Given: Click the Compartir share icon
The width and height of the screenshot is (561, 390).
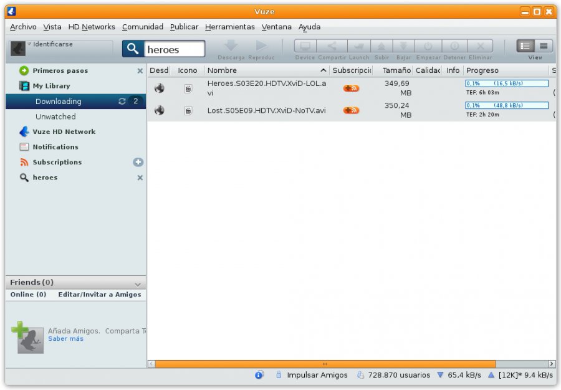Looking at the screenshot, I should tap(332, 46).
